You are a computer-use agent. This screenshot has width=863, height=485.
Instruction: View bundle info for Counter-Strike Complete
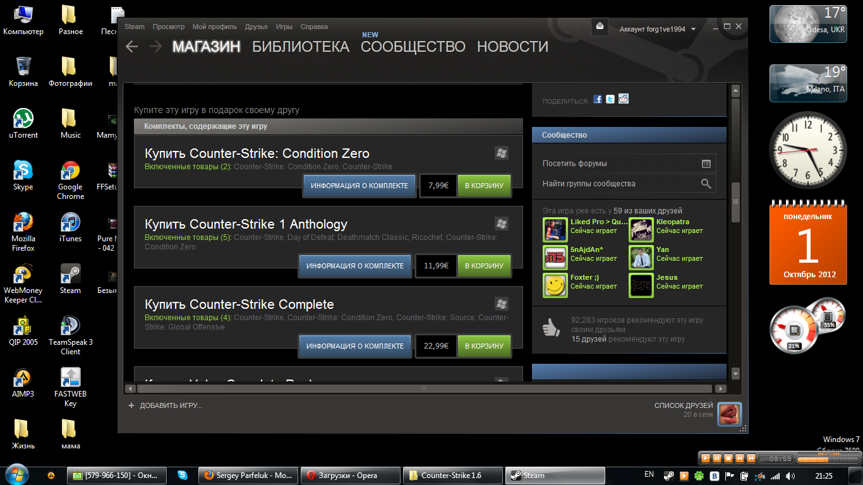[355, 346]
